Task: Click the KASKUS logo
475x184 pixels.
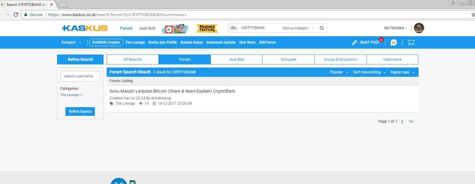Action: (x=85, y=28)
